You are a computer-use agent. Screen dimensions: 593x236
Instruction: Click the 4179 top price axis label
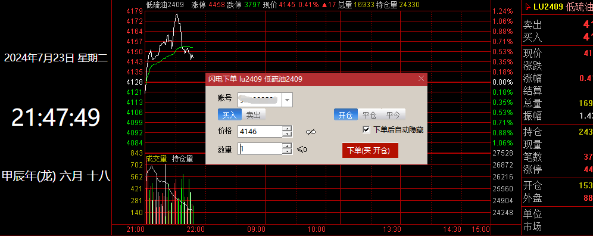(x=135, y=11)
